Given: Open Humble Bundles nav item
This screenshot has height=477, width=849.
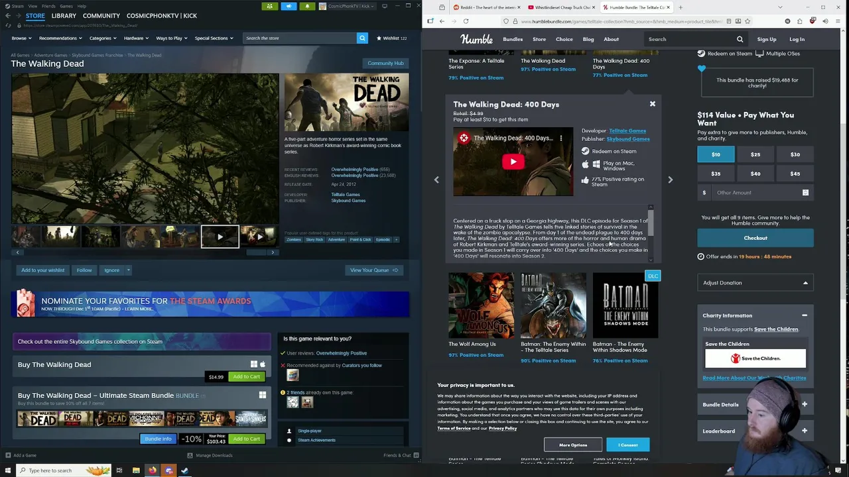Looking at the screenshot, I should pyautogui.click(x=513, y=39).
